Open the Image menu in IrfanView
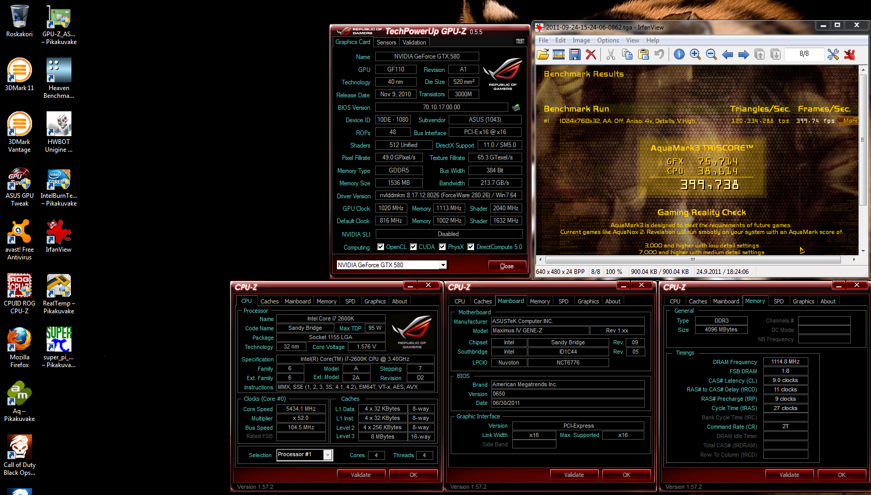The width and height of the screenshot is (871, 495). click(581, 40)
